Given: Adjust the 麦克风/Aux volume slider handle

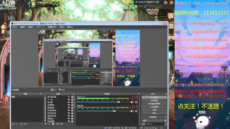Looking at the screenshot, I should click(x=118, y=102).
